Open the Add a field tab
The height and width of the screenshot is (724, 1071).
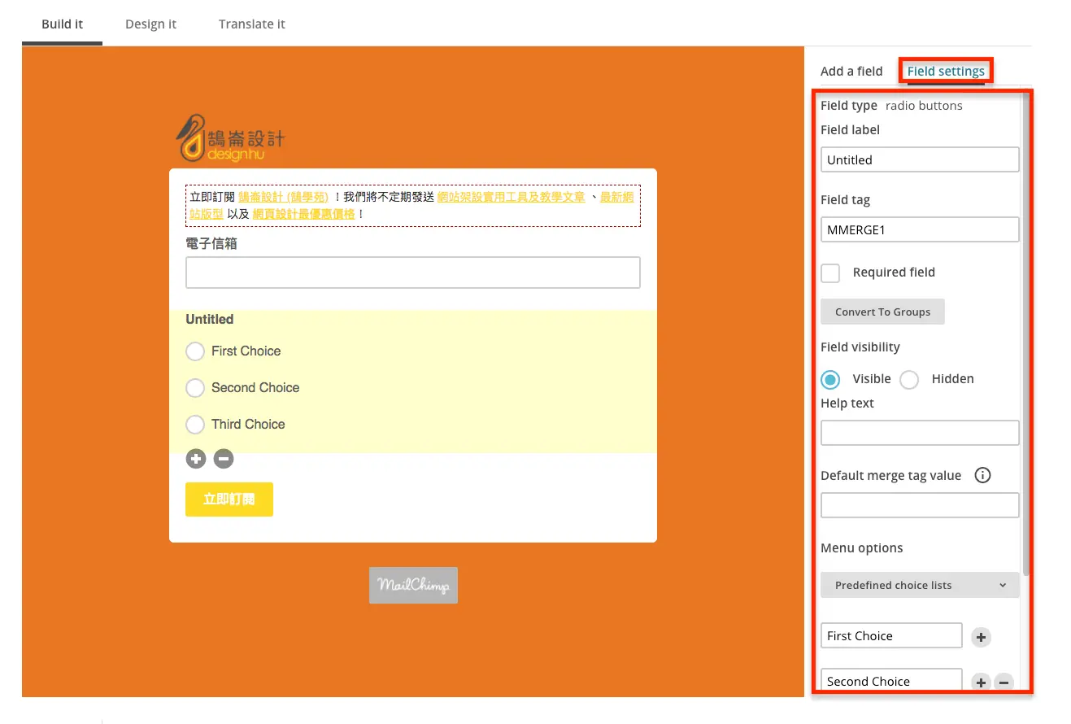coord(851,71)
